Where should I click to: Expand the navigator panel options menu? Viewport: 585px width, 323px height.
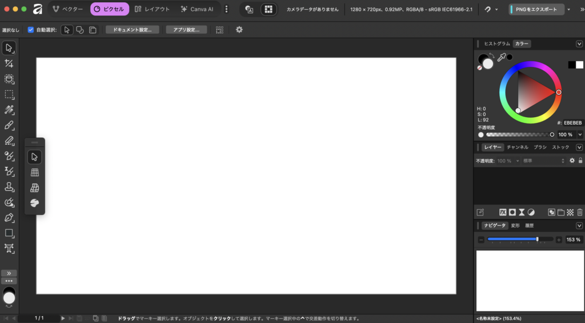click(579, 226)
